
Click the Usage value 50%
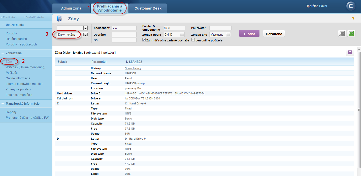tap(128, 134)
